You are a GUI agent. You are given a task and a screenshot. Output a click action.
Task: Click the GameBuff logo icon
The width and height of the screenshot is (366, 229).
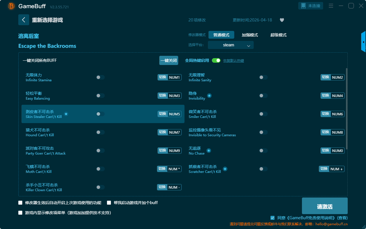click(11, 6)
